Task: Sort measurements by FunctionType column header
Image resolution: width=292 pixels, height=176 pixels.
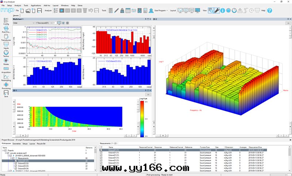Action: point(205,147)
